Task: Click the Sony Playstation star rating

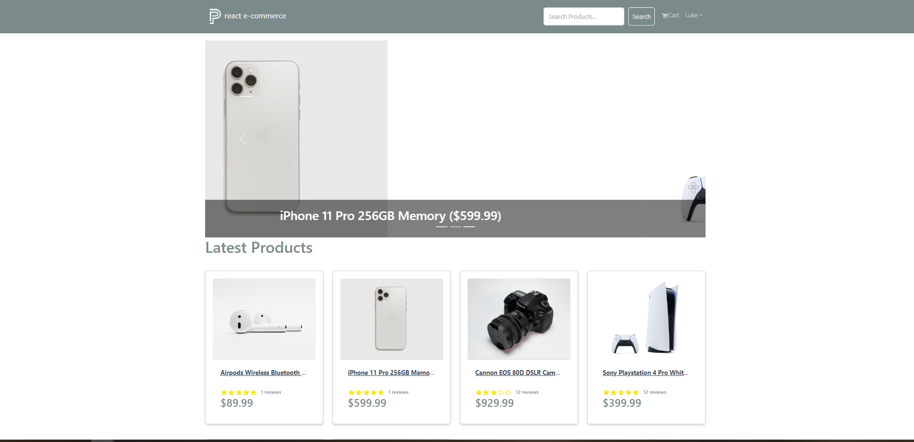Action: coord(621,392)
